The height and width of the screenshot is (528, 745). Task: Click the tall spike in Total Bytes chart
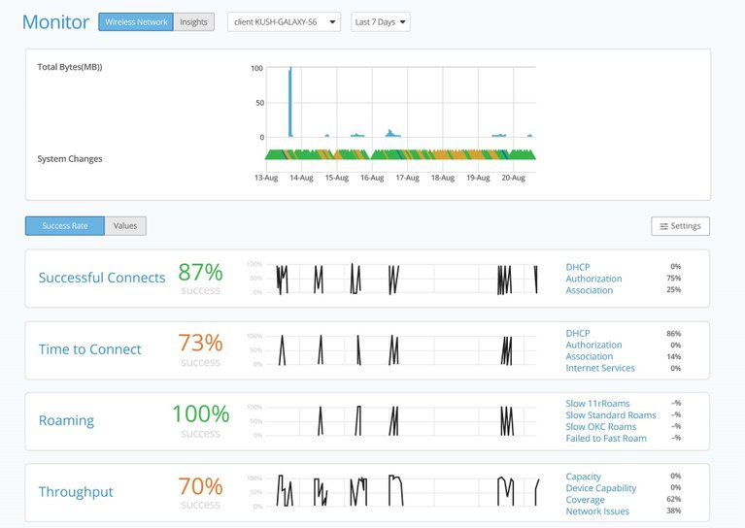tap(289, 102)
